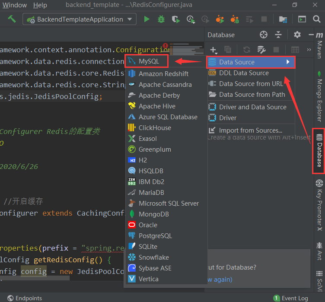Choose HSQLDB data source

coord(166,171)
